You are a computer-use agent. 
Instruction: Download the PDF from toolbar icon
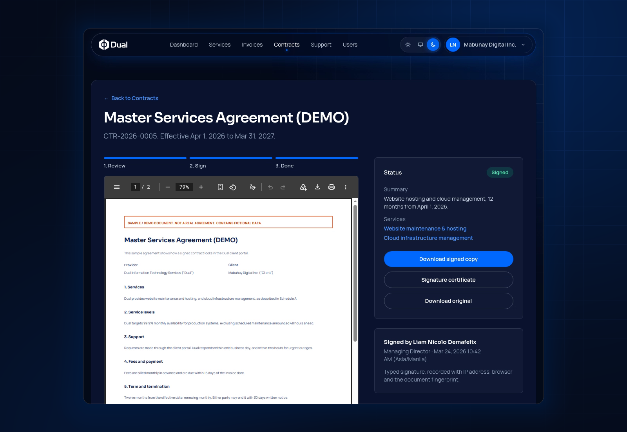pyautogui.click(x=317, y=187)
